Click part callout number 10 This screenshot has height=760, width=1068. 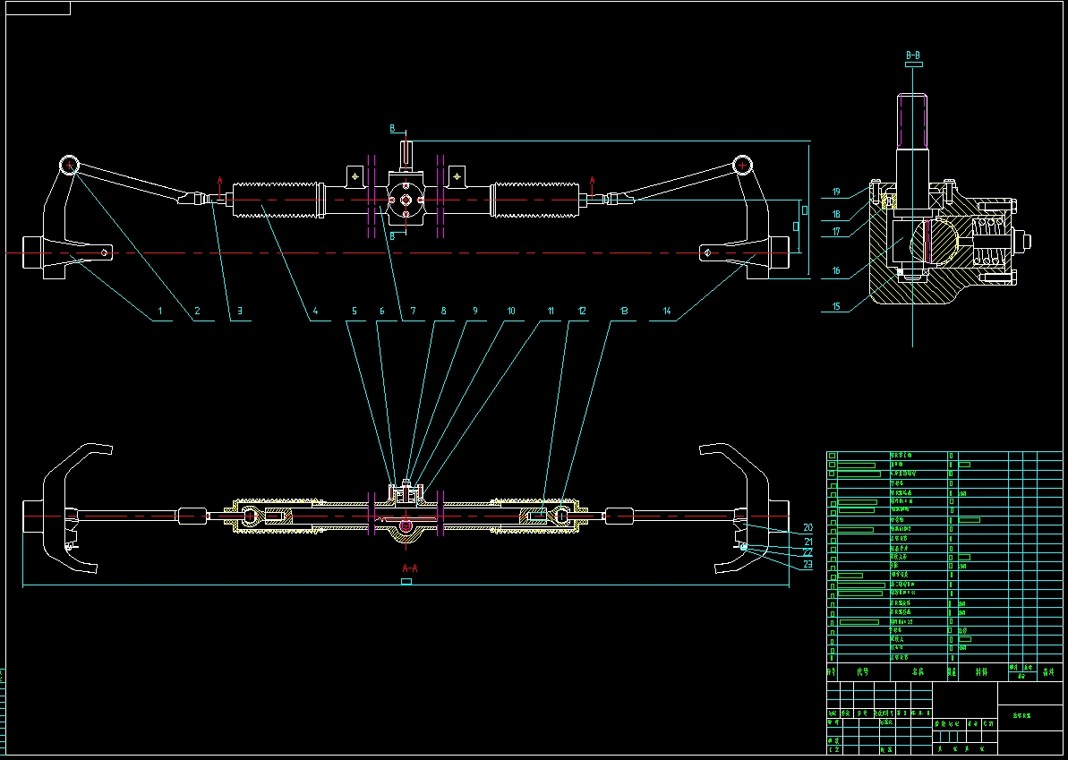(x=511, y=312)
